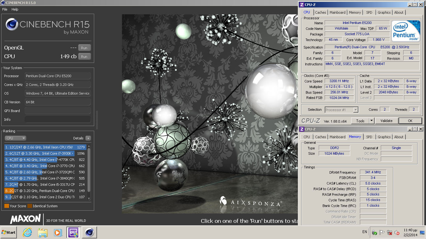This screenshot has width=426, height=239.
Task: Click the Info input field
Action: [58, 119]
